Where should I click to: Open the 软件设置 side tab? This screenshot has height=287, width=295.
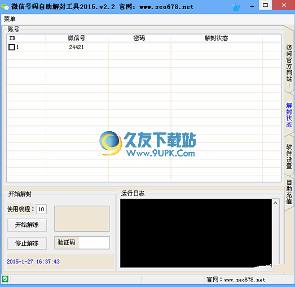click(x=289, y=156)
